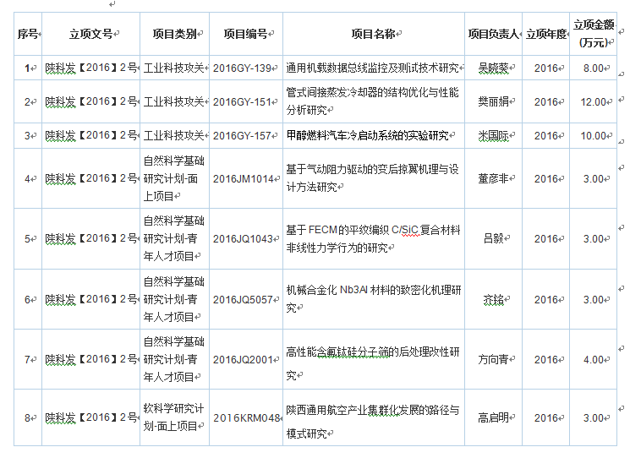Image resolution: width=630 pixels, height=458 pixels.
Task: Click the 项目名称 column header
Action: 373,34
